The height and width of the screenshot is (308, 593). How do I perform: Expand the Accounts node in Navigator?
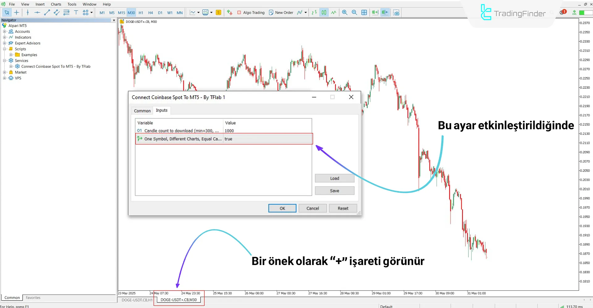[4, 31]
